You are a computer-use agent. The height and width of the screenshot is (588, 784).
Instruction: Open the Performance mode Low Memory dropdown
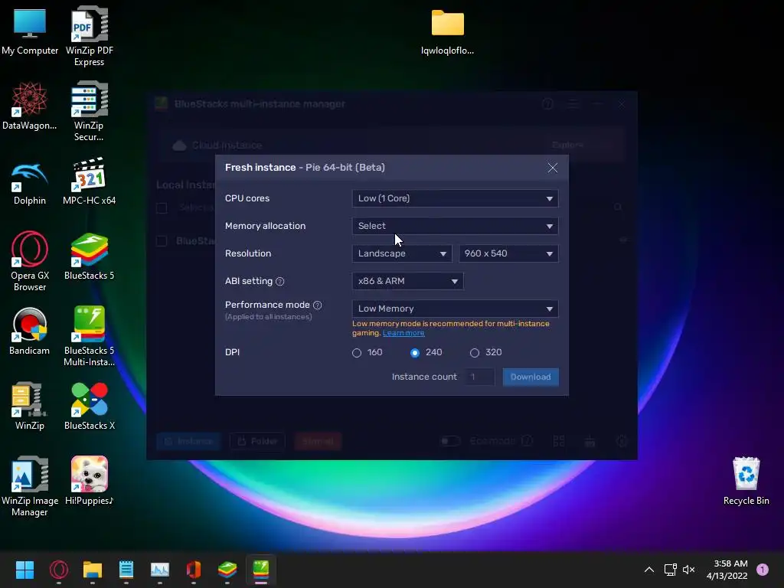tap(455, 309)
